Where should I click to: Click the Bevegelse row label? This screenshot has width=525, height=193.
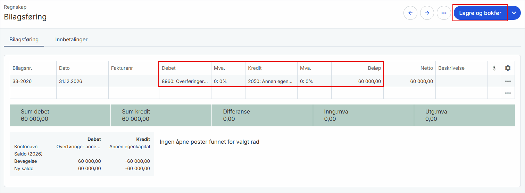[x=26, y=161]
